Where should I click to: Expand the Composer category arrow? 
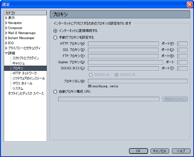coord(6,28)
